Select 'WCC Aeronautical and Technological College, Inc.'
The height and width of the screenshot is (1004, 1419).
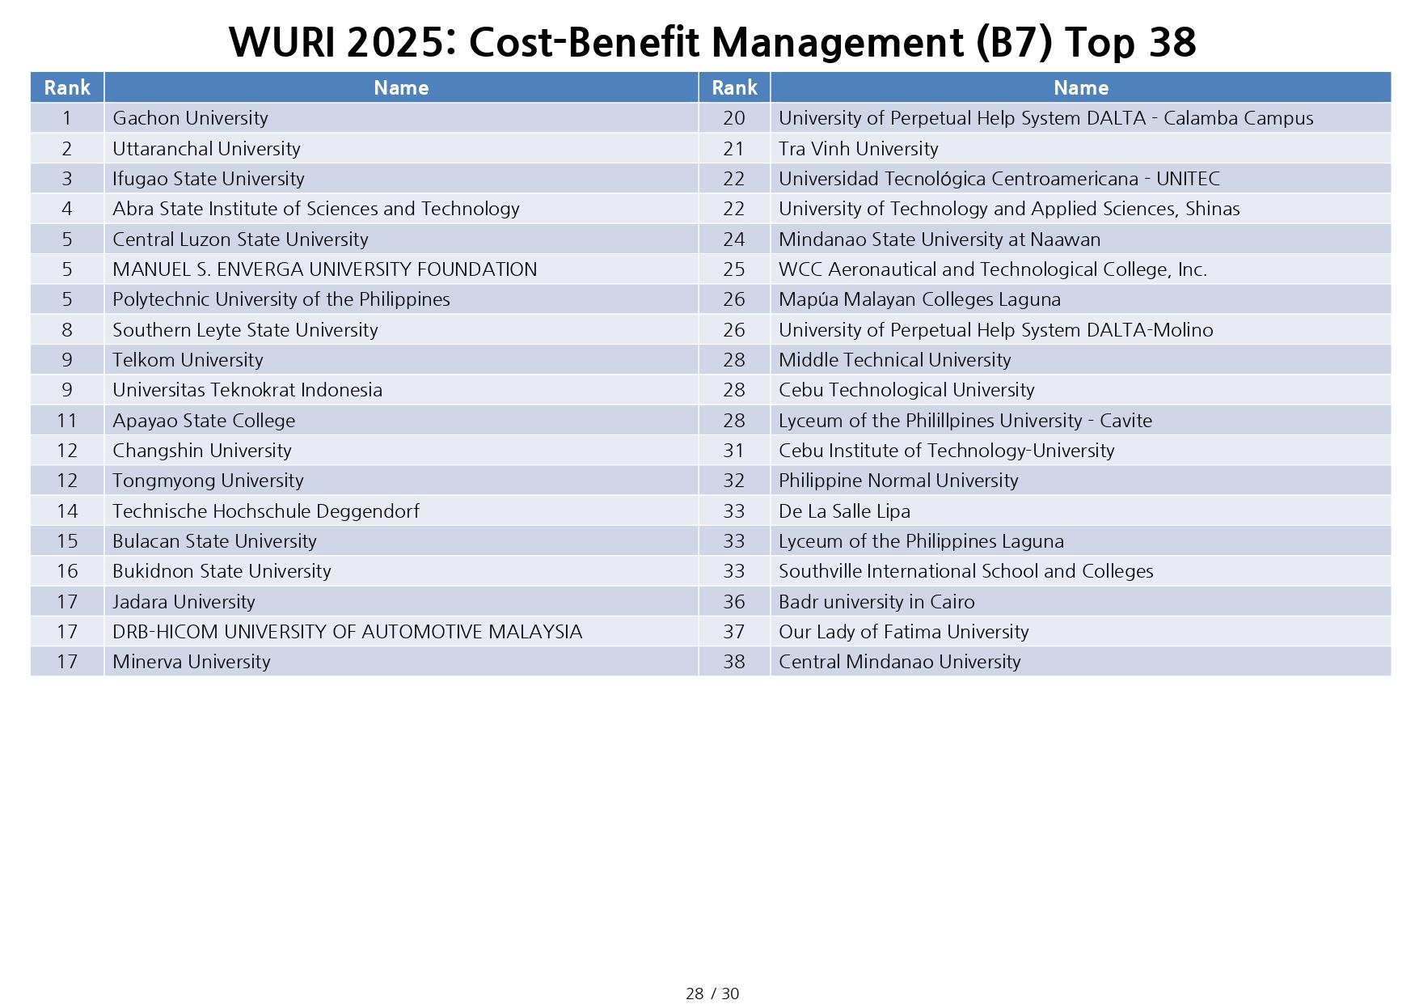click(992, 269)
